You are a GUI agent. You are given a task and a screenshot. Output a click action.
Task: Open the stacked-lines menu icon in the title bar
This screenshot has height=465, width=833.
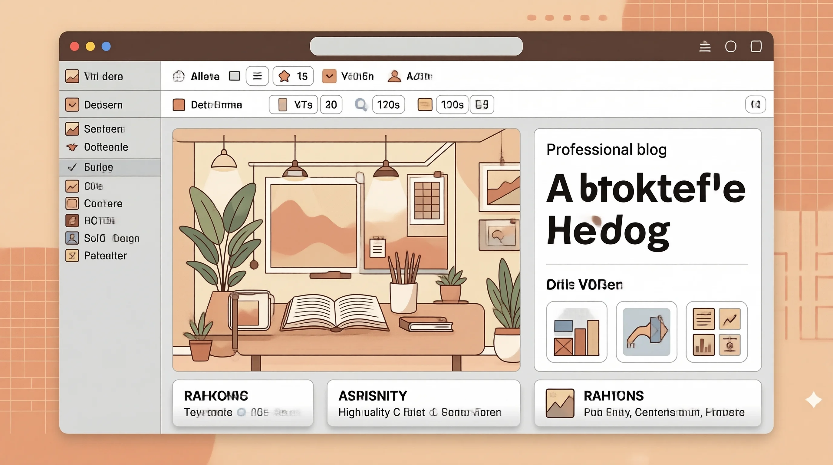coord(705,47)
